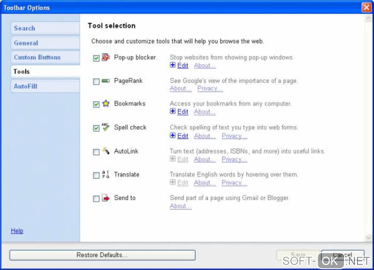The width and height of the screenshot is (374, 270).
Task: Open Privacy link for AutoLink
Action: tap(234, 159)
